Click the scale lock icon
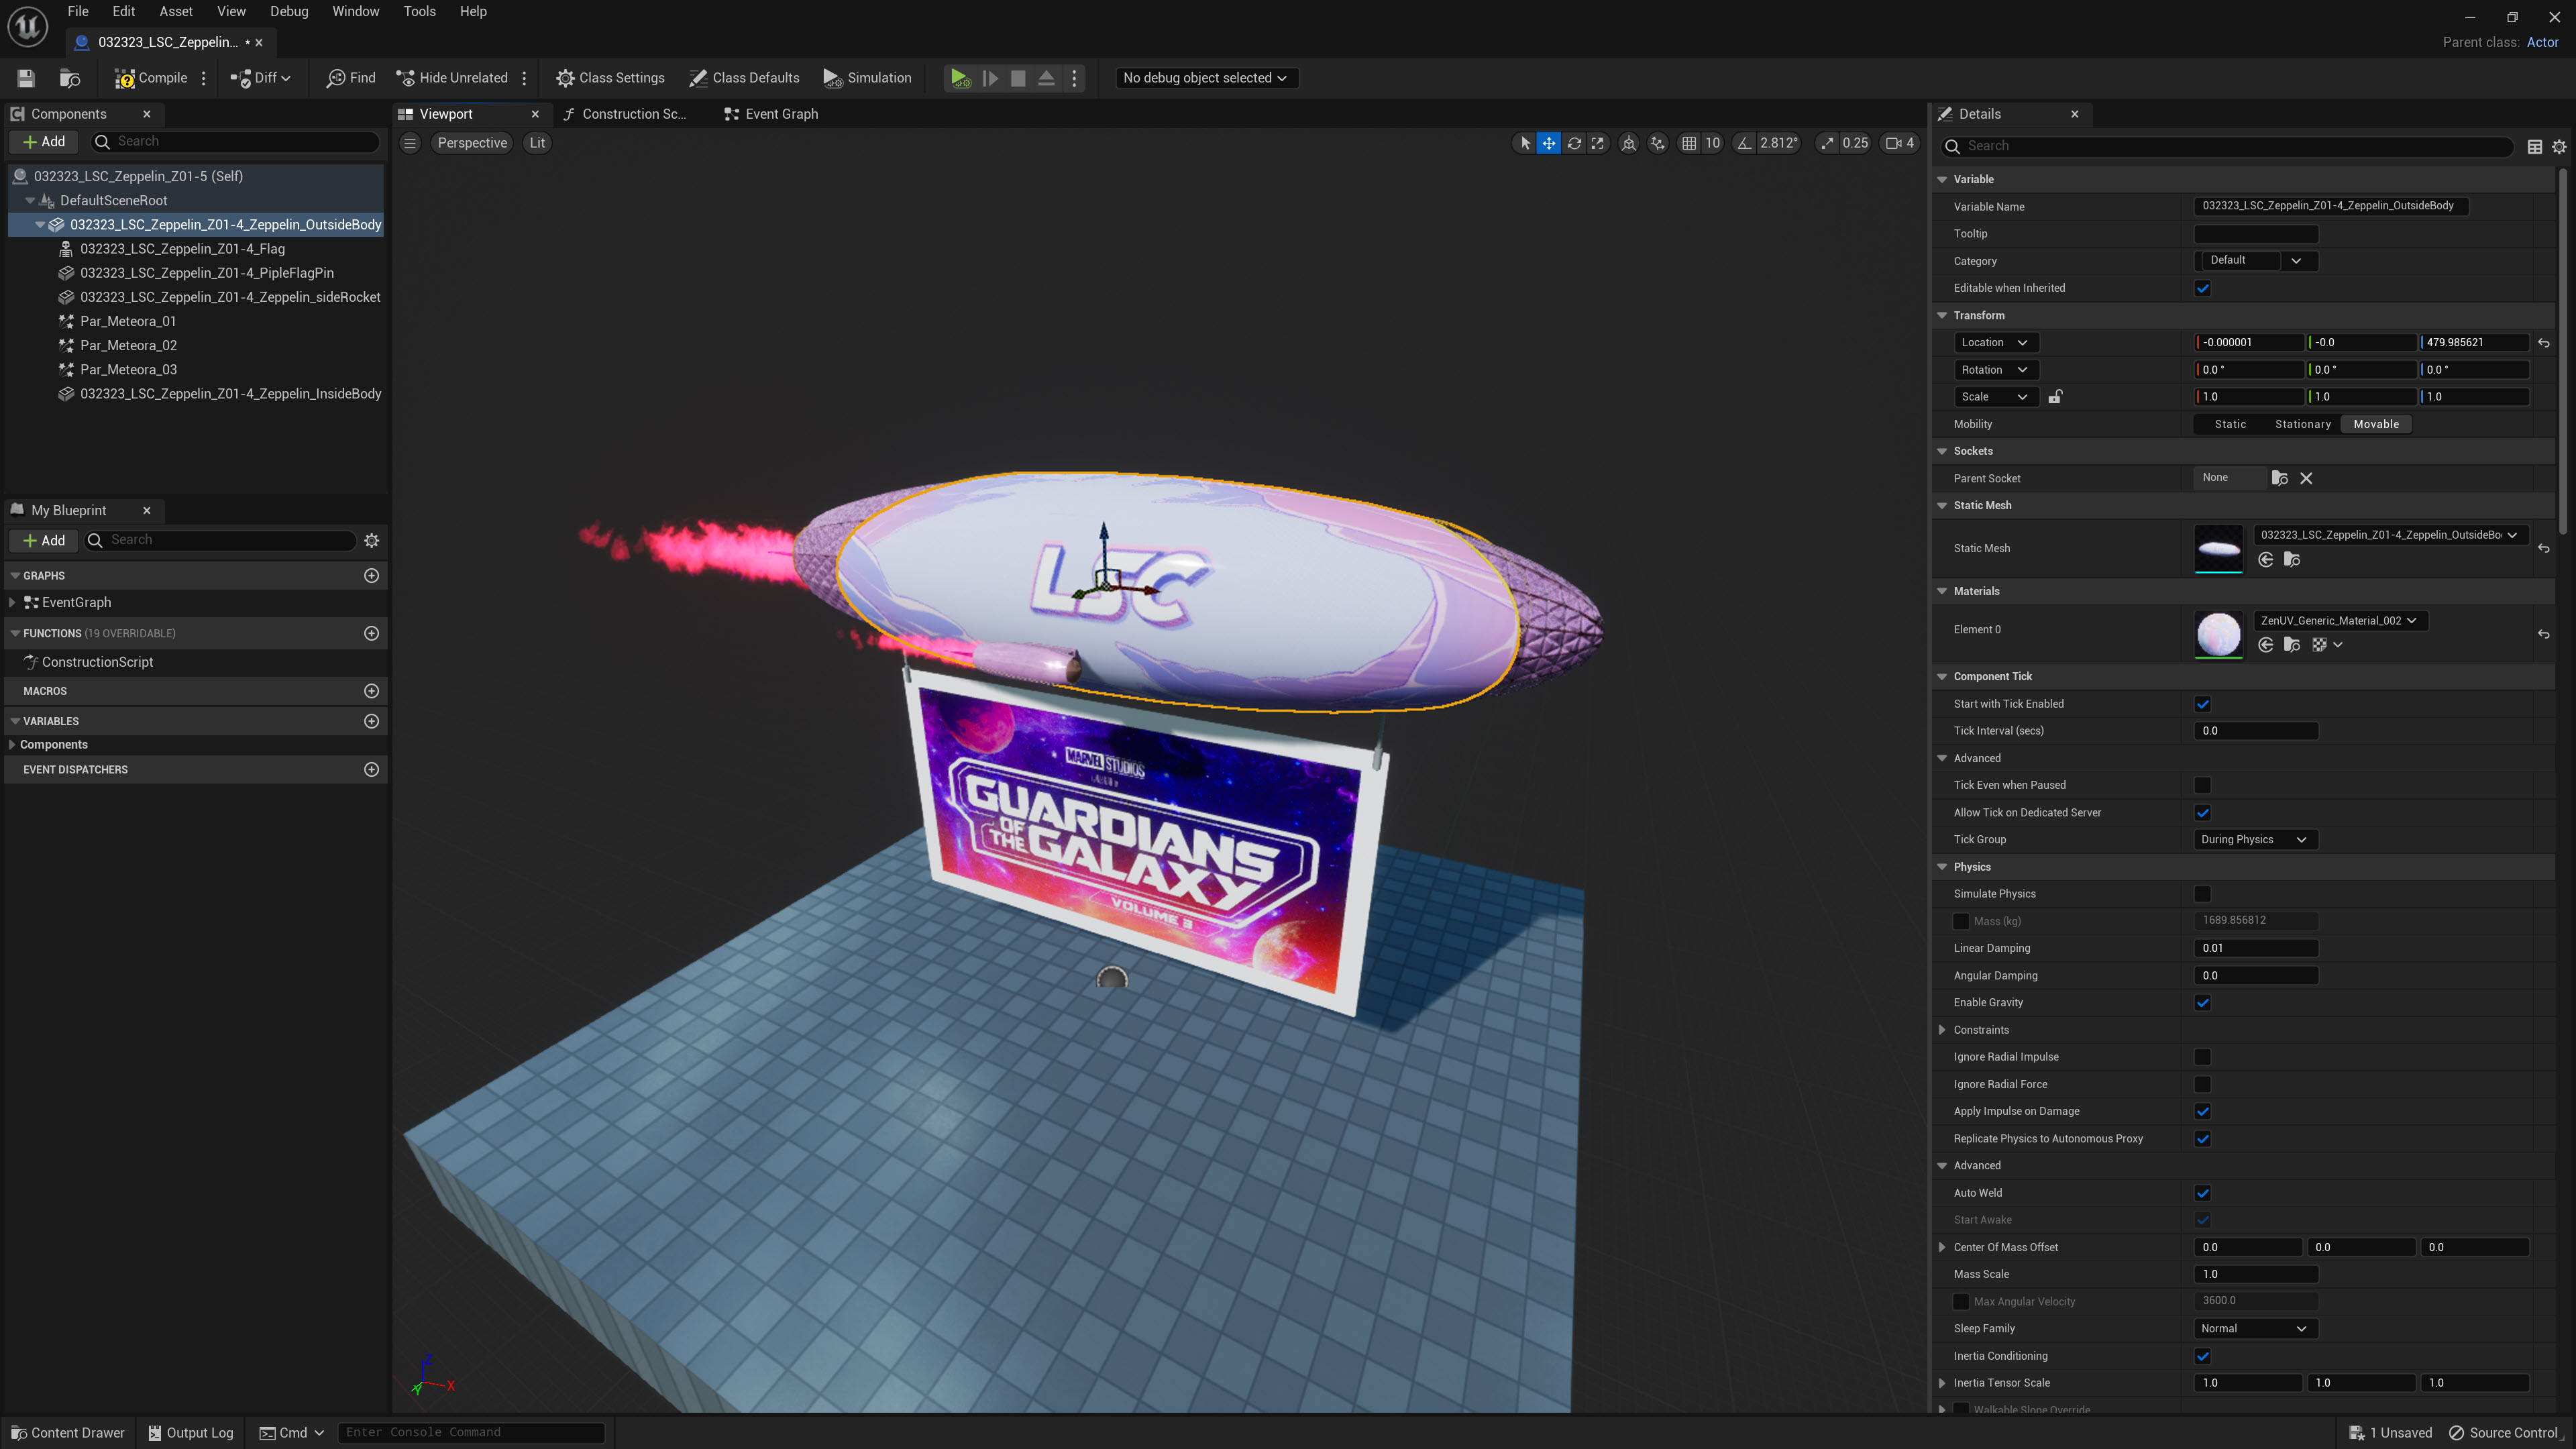Screen dimensions: 2576x1449 point(2055,397)
